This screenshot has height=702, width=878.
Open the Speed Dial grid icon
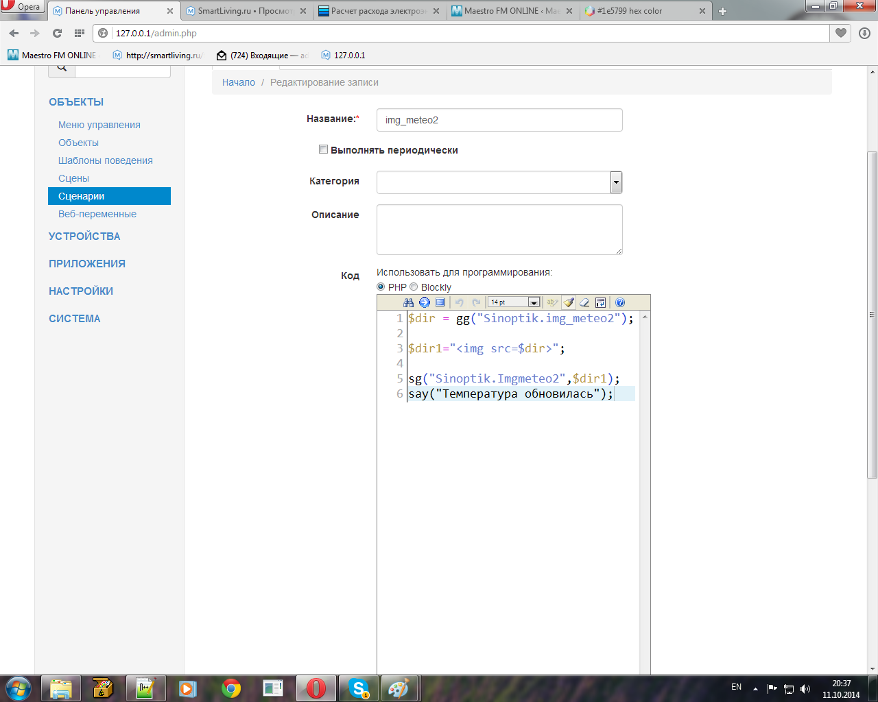click(79, 33)
